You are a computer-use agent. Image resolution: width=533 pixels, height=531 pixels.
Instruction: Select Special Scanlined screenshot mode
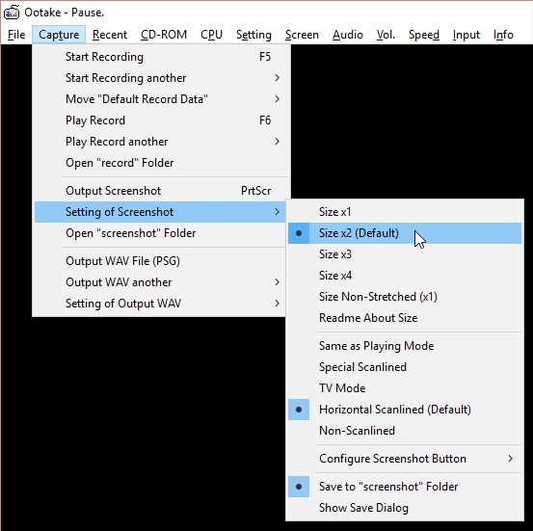(x=405, y=367)
